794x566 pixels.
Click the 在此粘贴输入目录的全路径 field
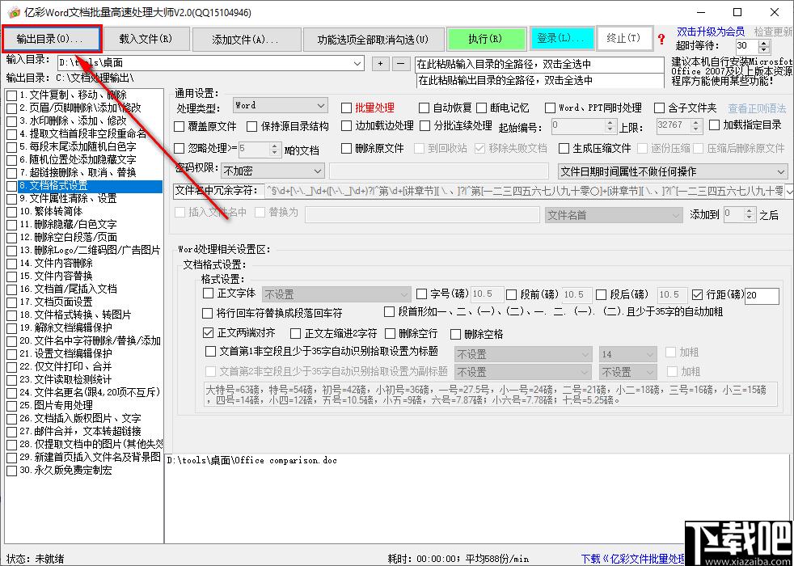539,65
